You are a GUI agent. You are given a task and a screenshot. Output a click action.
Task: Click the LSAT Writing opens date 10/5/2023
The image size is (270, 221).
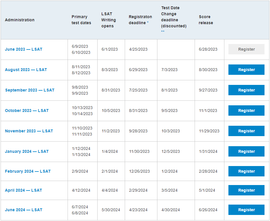[111, 110]
